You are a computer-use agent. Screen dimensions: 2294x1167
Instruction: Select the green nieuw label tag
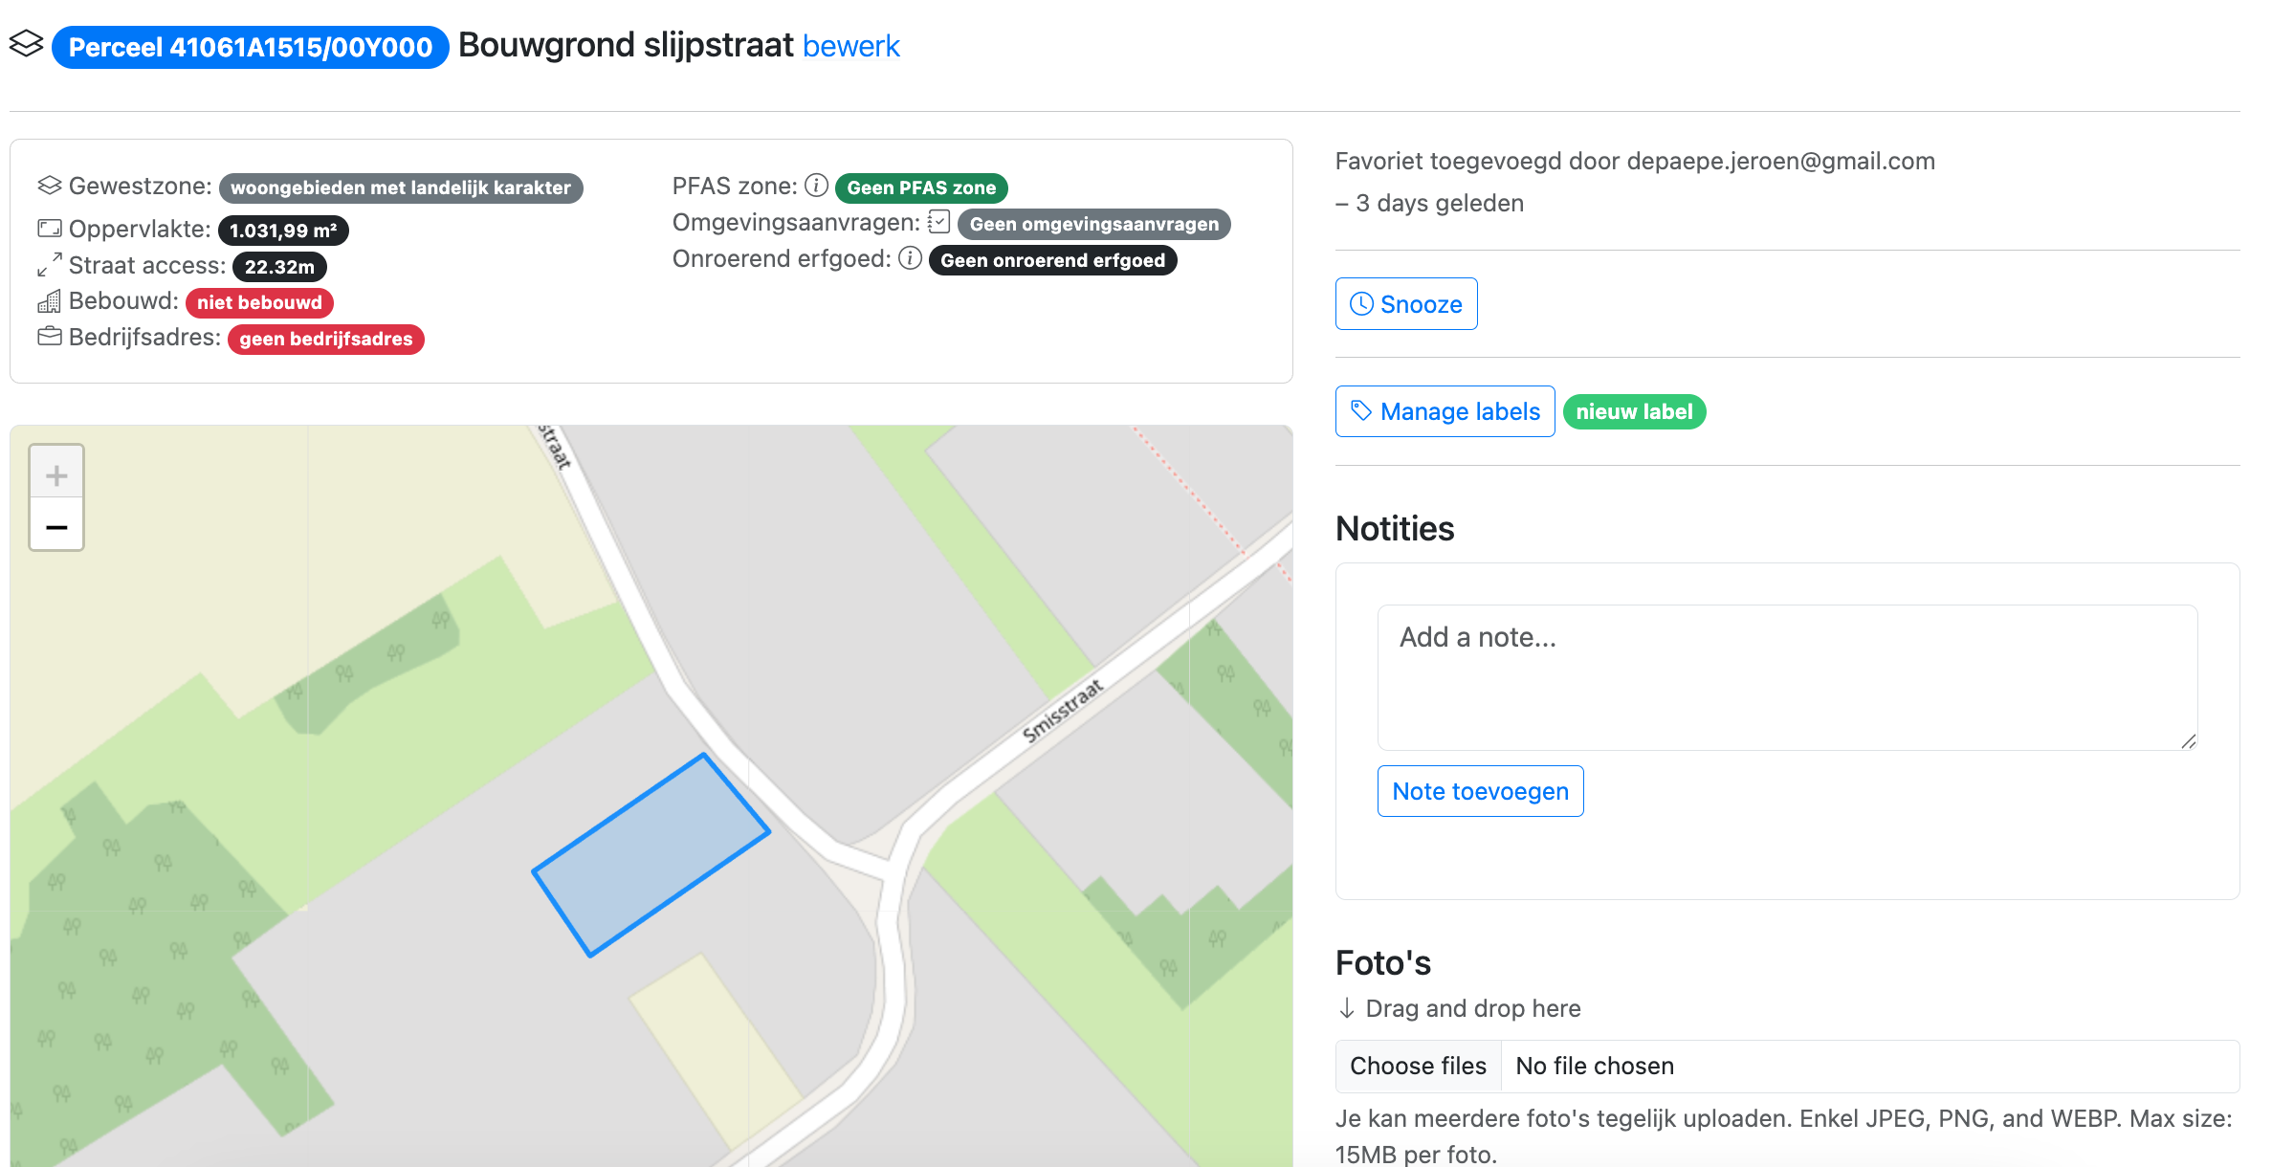(x=1633, y=411)
